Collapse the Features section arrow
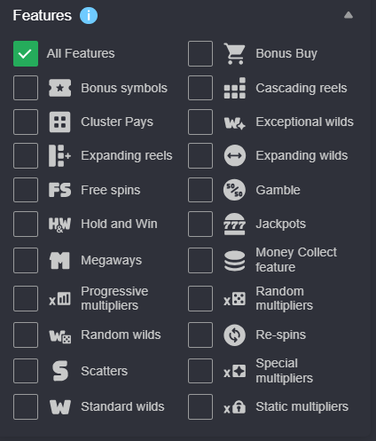 coord(349,15)
